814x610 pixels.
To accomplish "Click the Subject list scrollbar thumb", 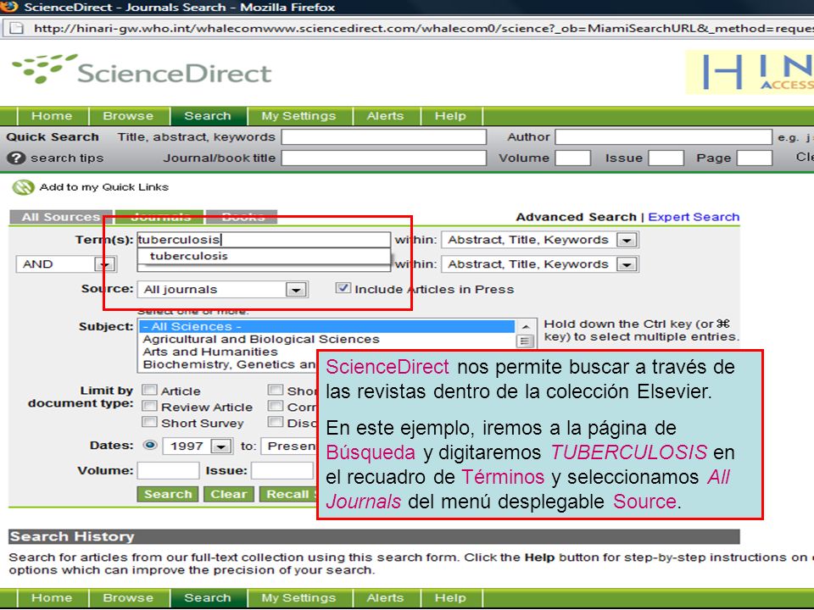I will [x=526, y=341].
